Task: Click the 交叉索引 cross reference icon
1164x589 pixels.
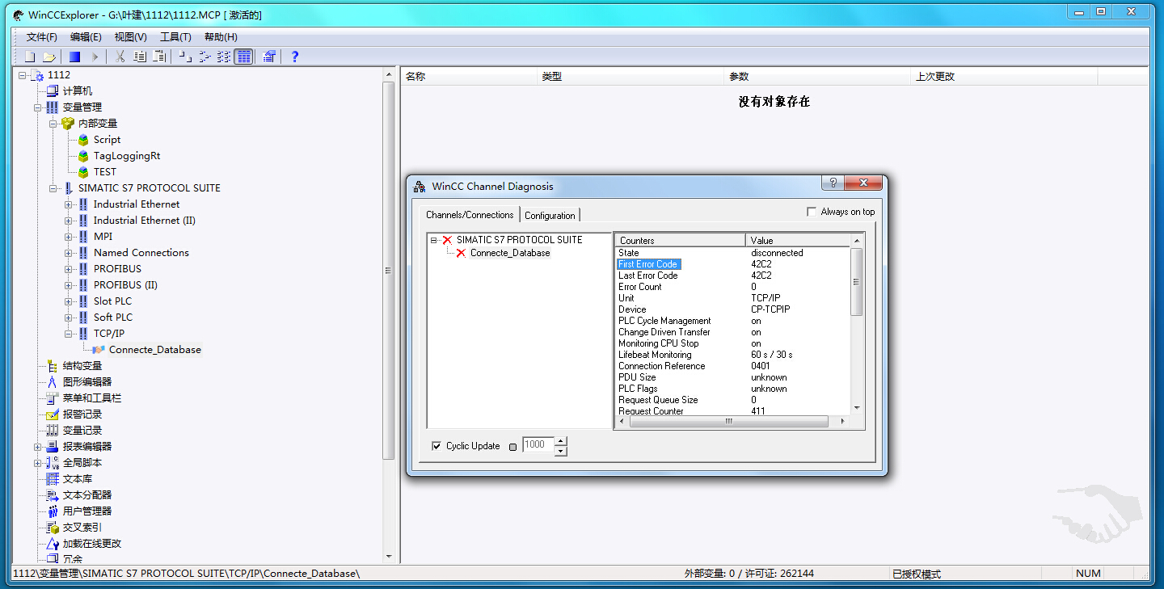Action: click(x=53, y=528)
